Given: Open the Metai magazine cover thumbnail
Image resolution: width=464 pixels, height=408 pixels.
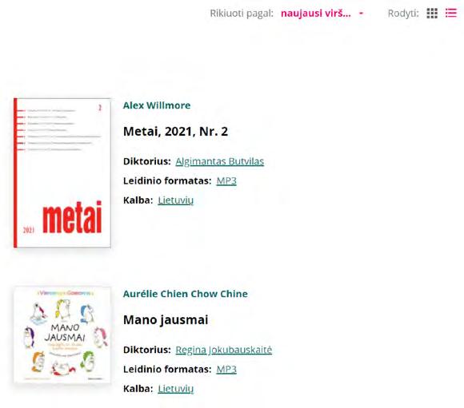Looking at the screenshot, I should pyautogui.click(x=62, y=172).
